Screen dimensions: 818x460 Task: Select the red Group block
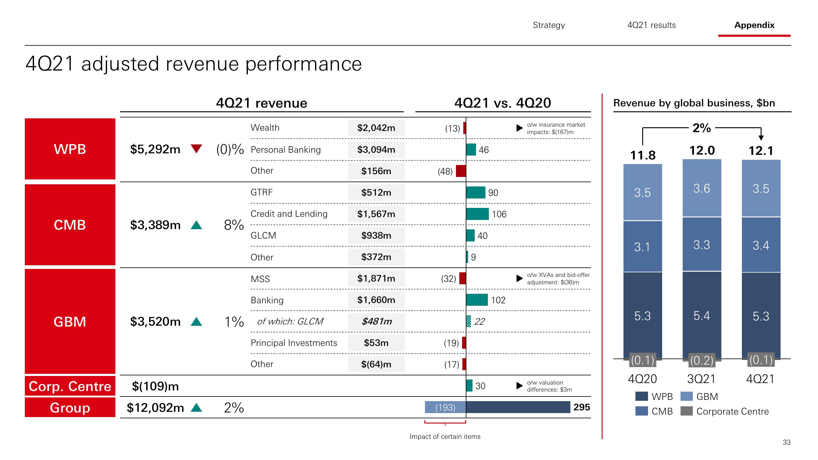[70, 407]
